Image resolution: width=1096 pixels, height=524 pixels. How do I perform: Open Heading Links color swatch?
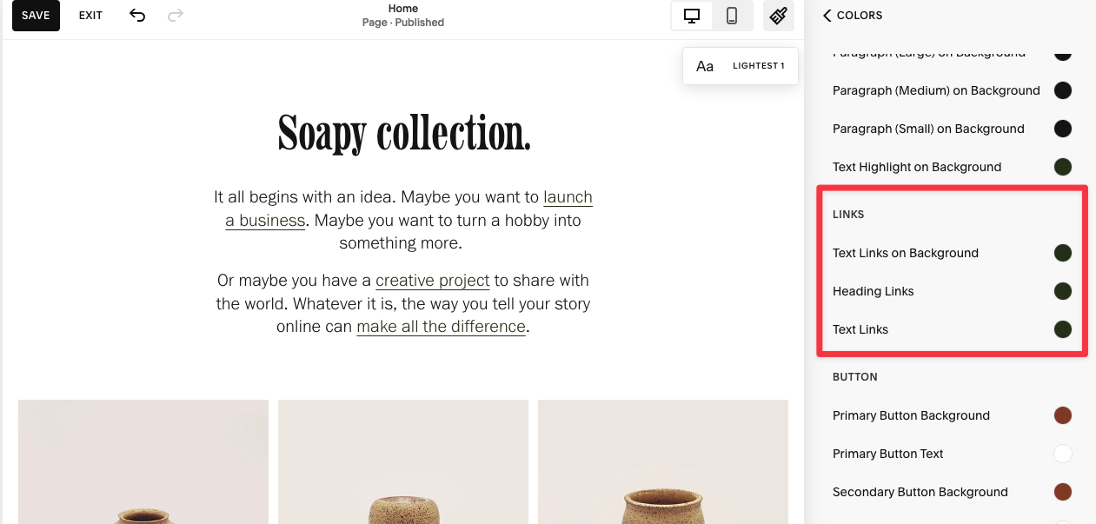click(1062, 291)
